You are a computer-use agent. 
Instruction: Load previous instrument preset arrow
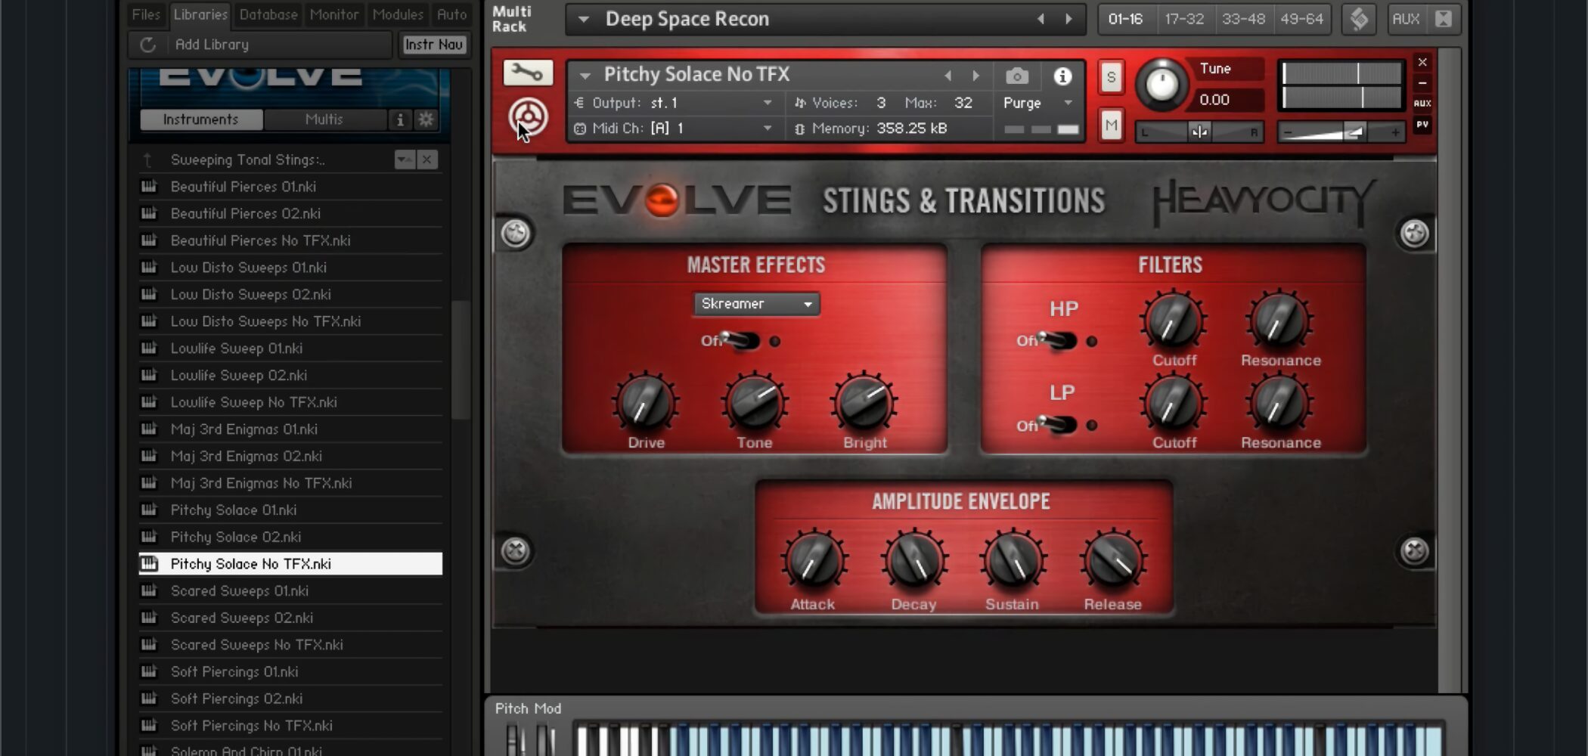(948, 76)
